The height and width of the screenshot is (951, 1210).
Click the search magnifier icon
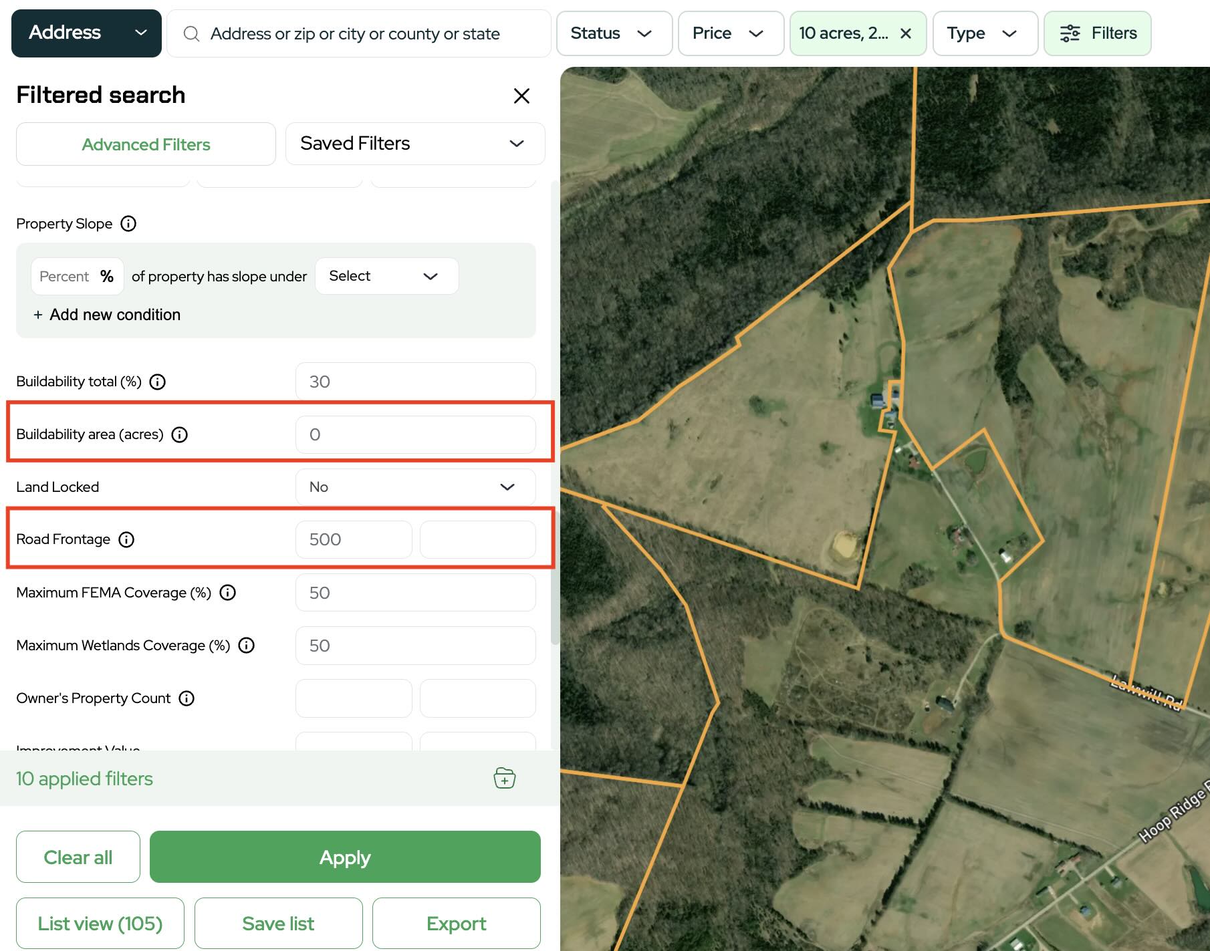coord(191,33)
